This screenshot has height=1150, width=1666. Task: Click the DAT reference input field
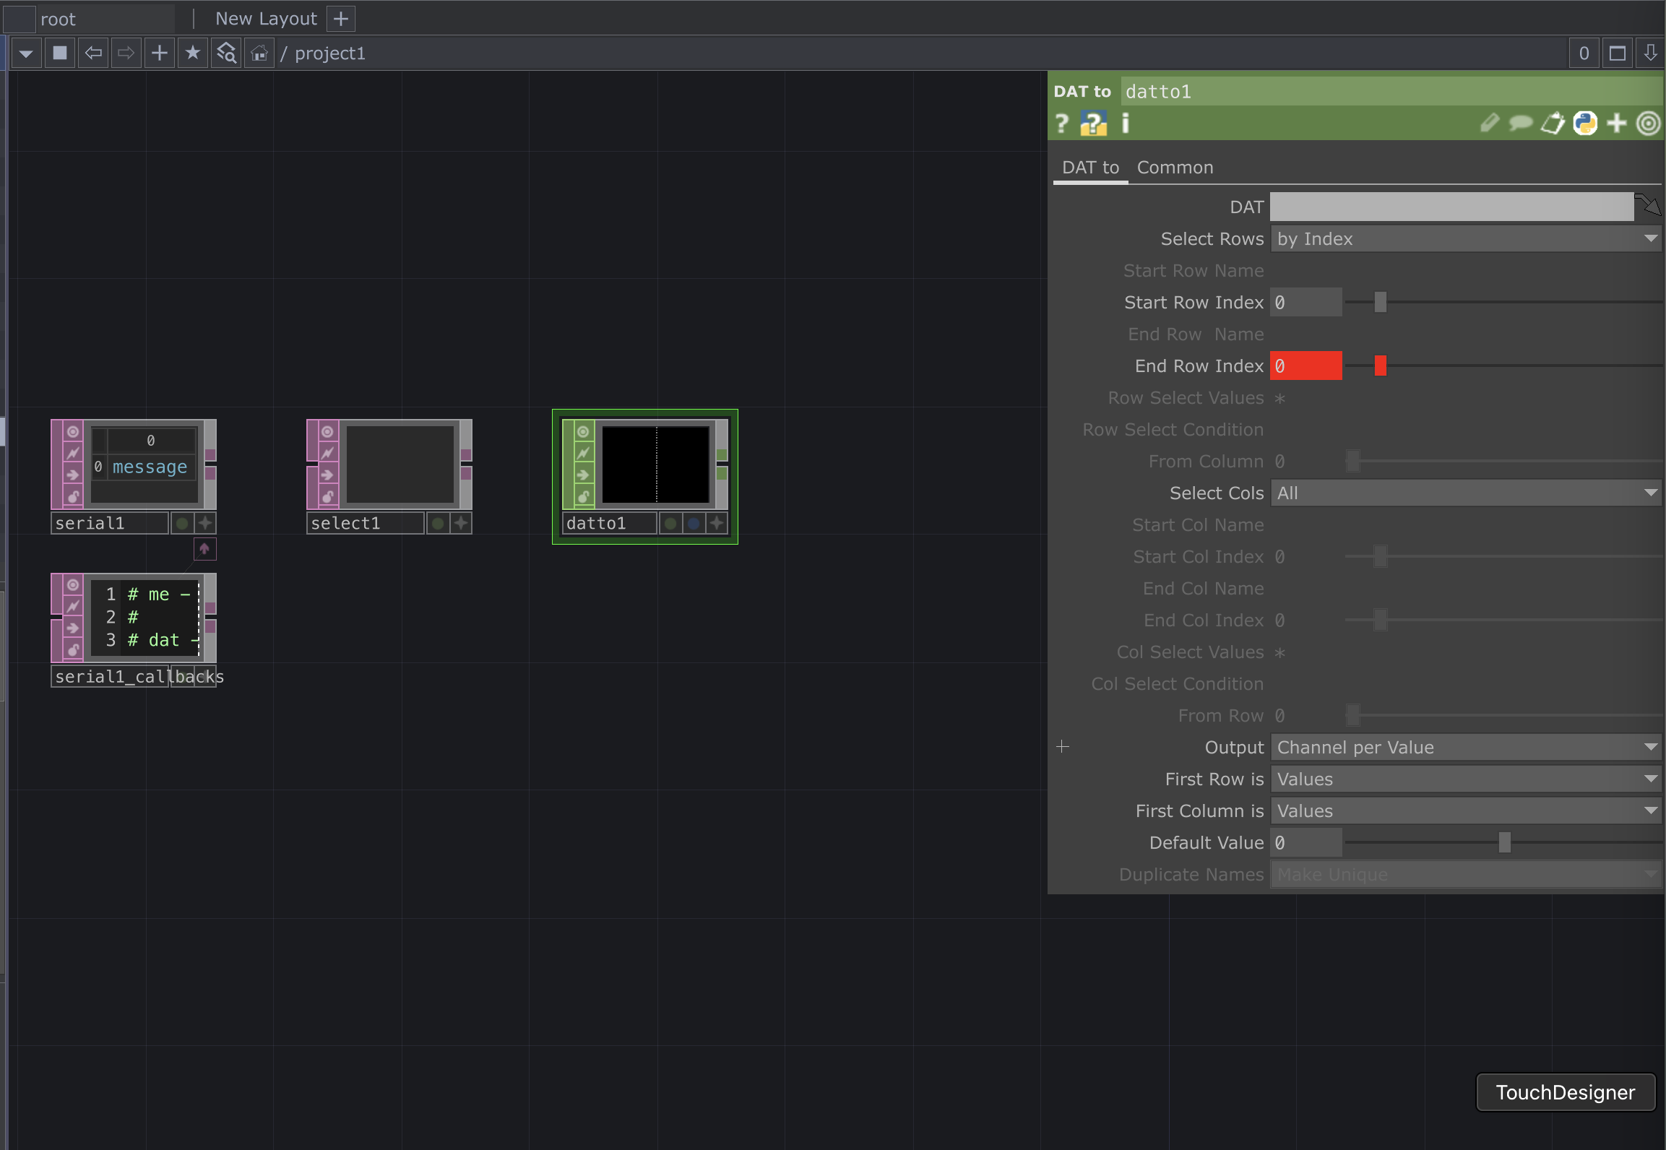coord(1451,207)
